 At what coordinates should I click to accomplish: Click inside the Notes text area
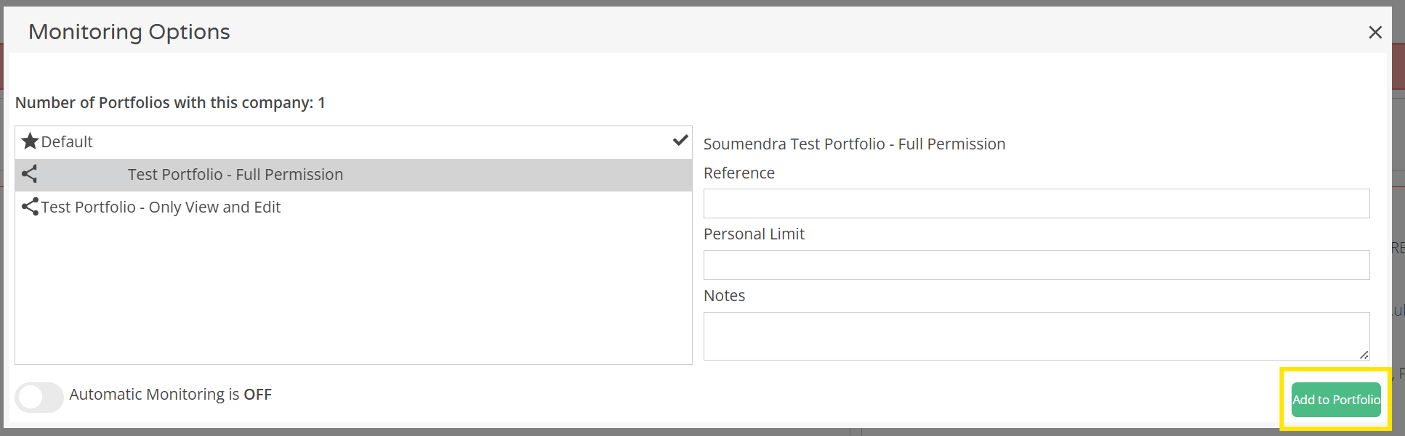click(1036, 336)
